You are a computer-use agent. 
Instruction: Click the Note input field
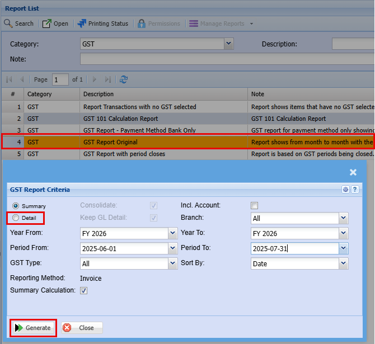(224, 59)
